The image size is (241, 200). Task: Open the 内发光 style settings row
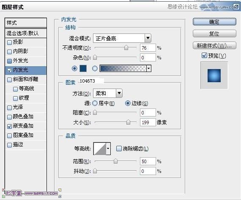coord(26,70)
